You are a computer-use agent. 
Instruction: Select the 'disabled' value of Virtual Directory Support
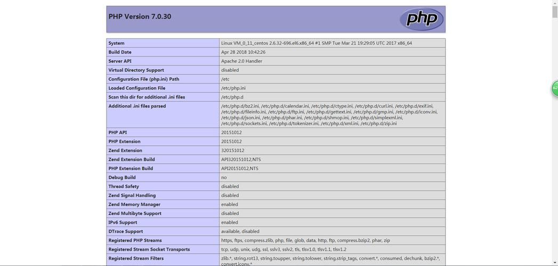pyautogui.click(x=230, y=70)
